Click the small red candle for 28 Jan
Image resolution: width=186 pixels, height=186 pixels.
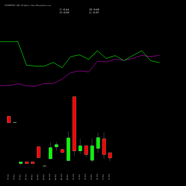click(27, 163)
